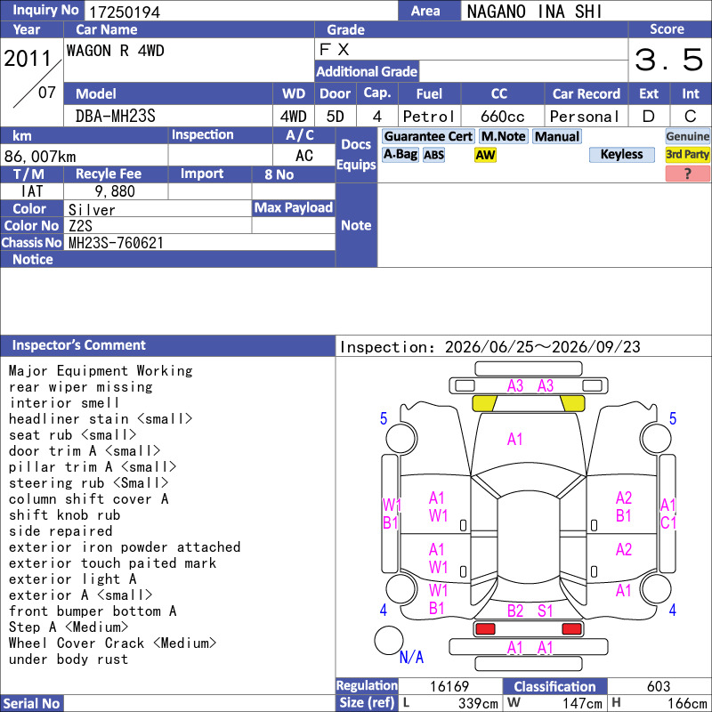Click the fuel value Petrol
712x712 pixels.
[429, 117]
